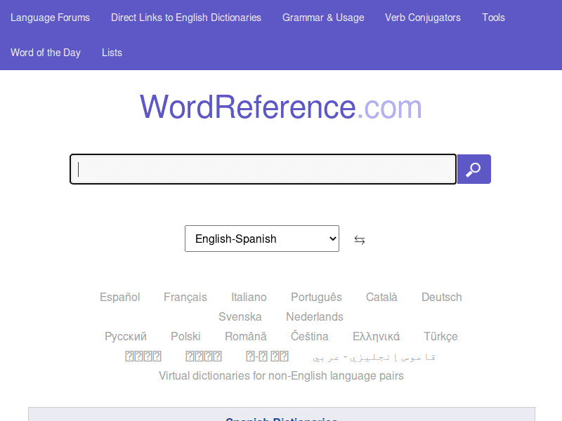This screenshot has height=421, width=562.
Task: Open the English-Spanish dictionary dropdown
Action: (261, 239)
